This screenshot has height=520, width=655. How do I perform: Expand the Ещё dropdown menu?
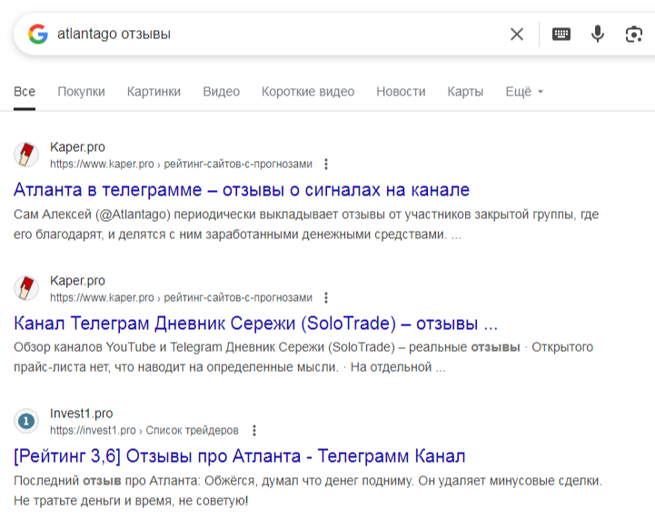[x=524, y=92]
